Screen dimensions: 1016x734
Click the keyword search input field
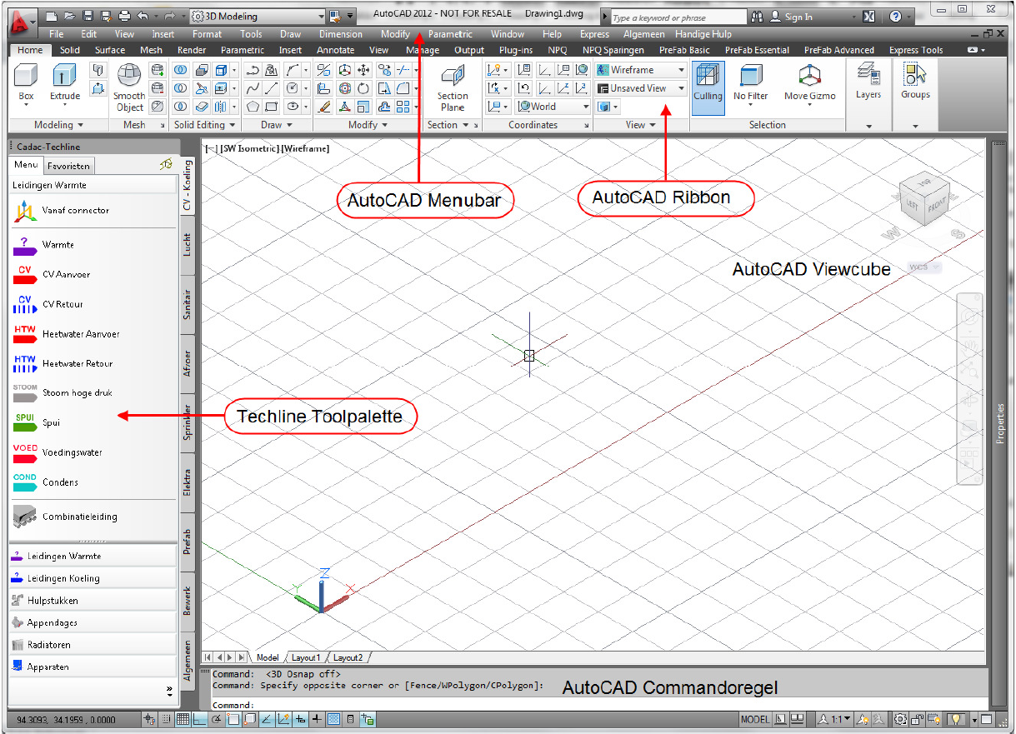[678, 17]
